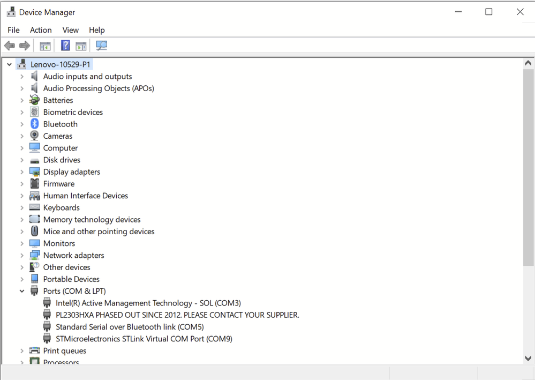Click the Disk drives icon

[34, 160]
